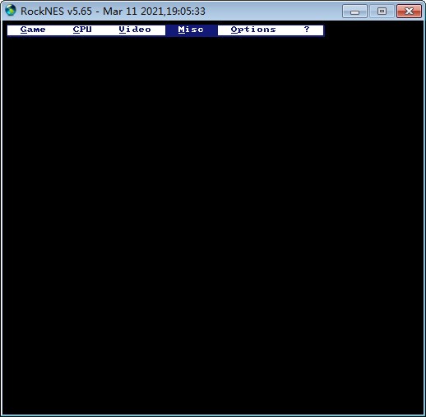Minimize the RockNES window
Screen dimensions: 426x417
tap(354, 11)
